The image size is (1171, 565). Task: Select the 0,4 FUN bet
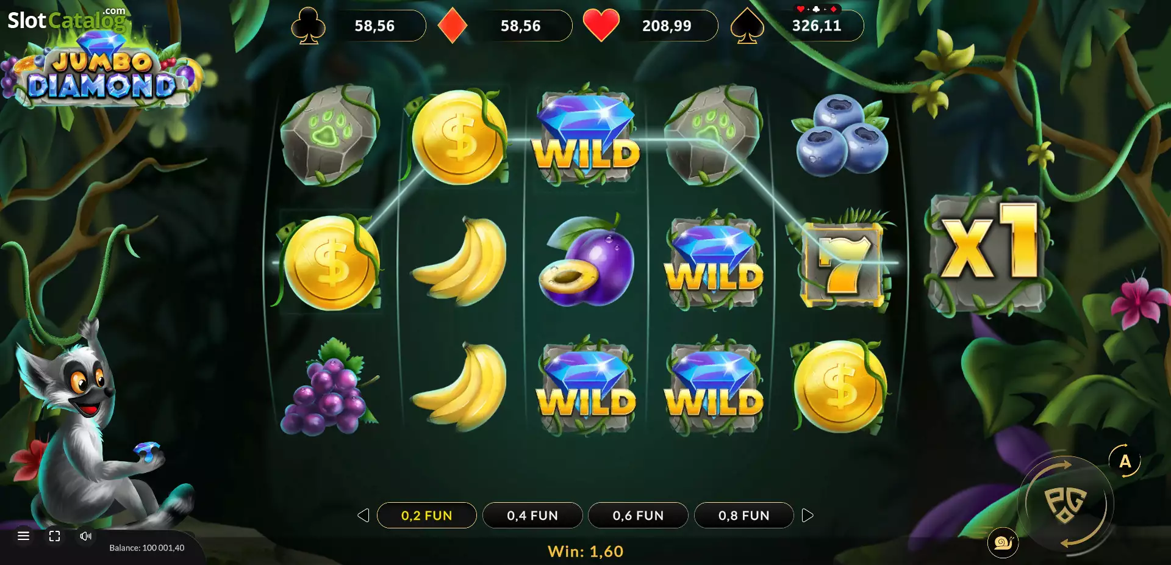pos(532,516)
